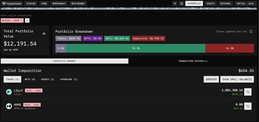The width and height of the screenshot is (259, 122).
Task: Mute sound with the speaker icon
Action: click(x=175, y=4)
